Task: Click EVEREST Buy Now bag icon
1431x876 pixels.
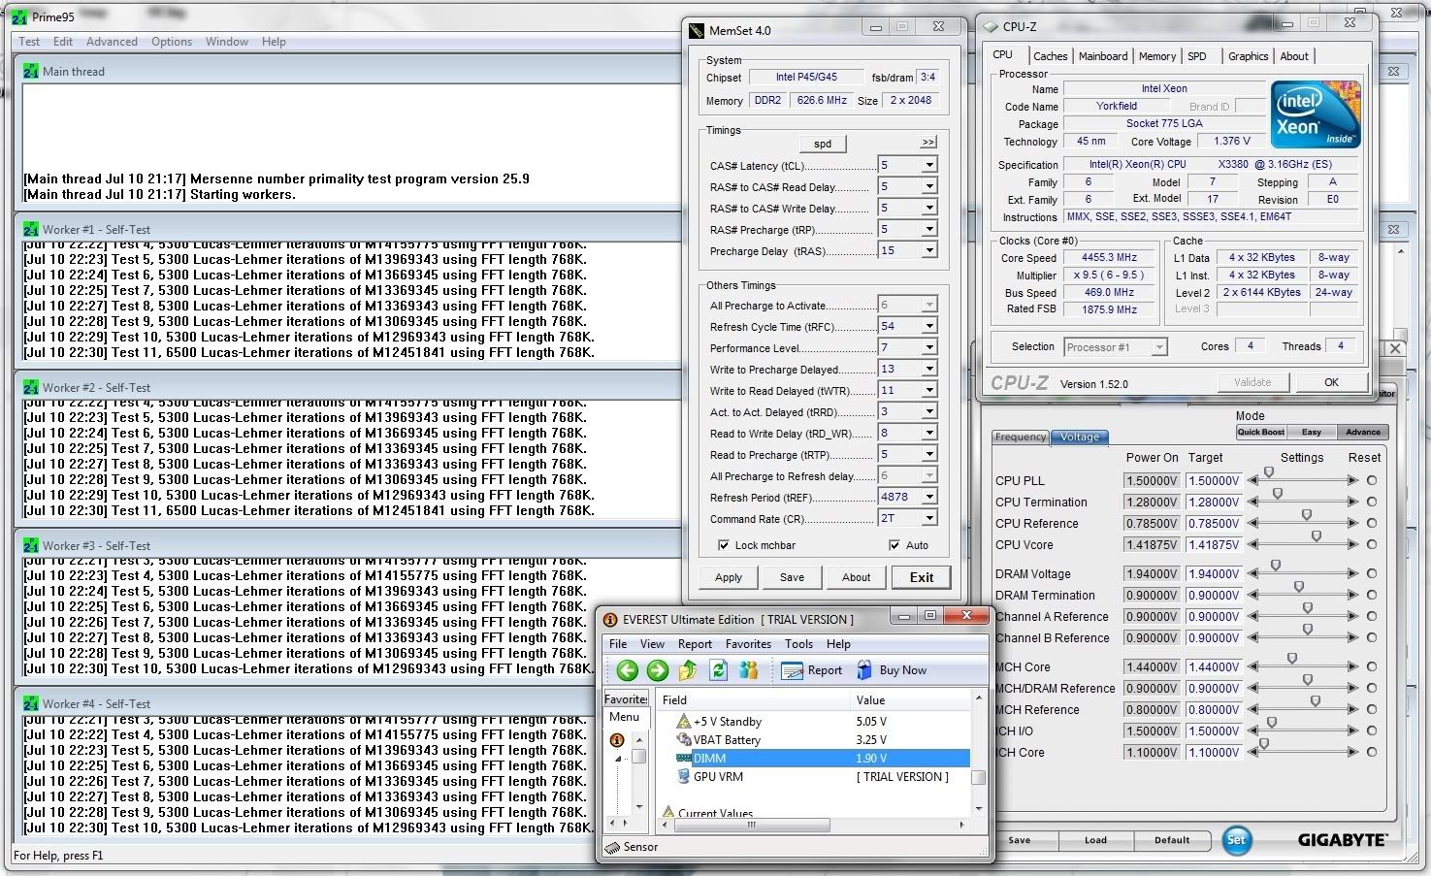Action: 864,670
